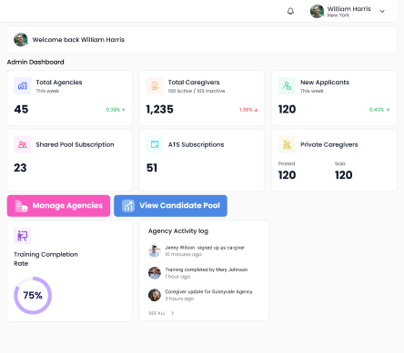
Task: Click the 'Agency Activity log' heading
Action: [178, 231]
